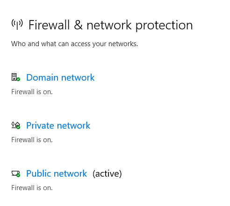This screenshot has width=230, height=206.
Task: Click the green check badge on Private icon
Action: pyautogui.click(x=18, y=127)
